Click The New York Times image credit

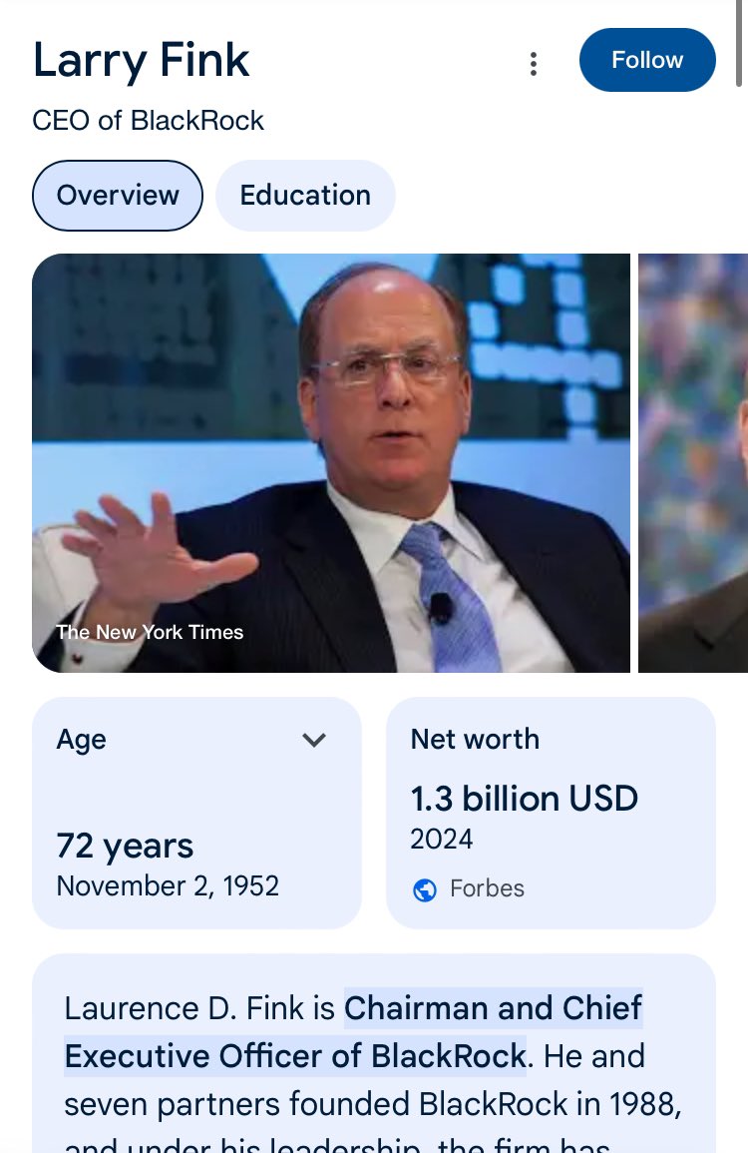click(150, 632)
